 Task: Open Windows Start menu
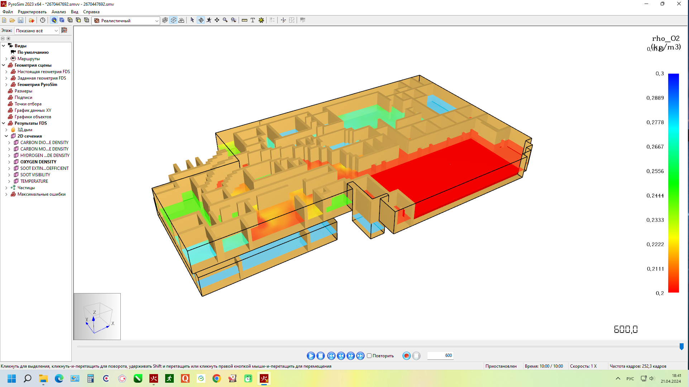point(12,378)
